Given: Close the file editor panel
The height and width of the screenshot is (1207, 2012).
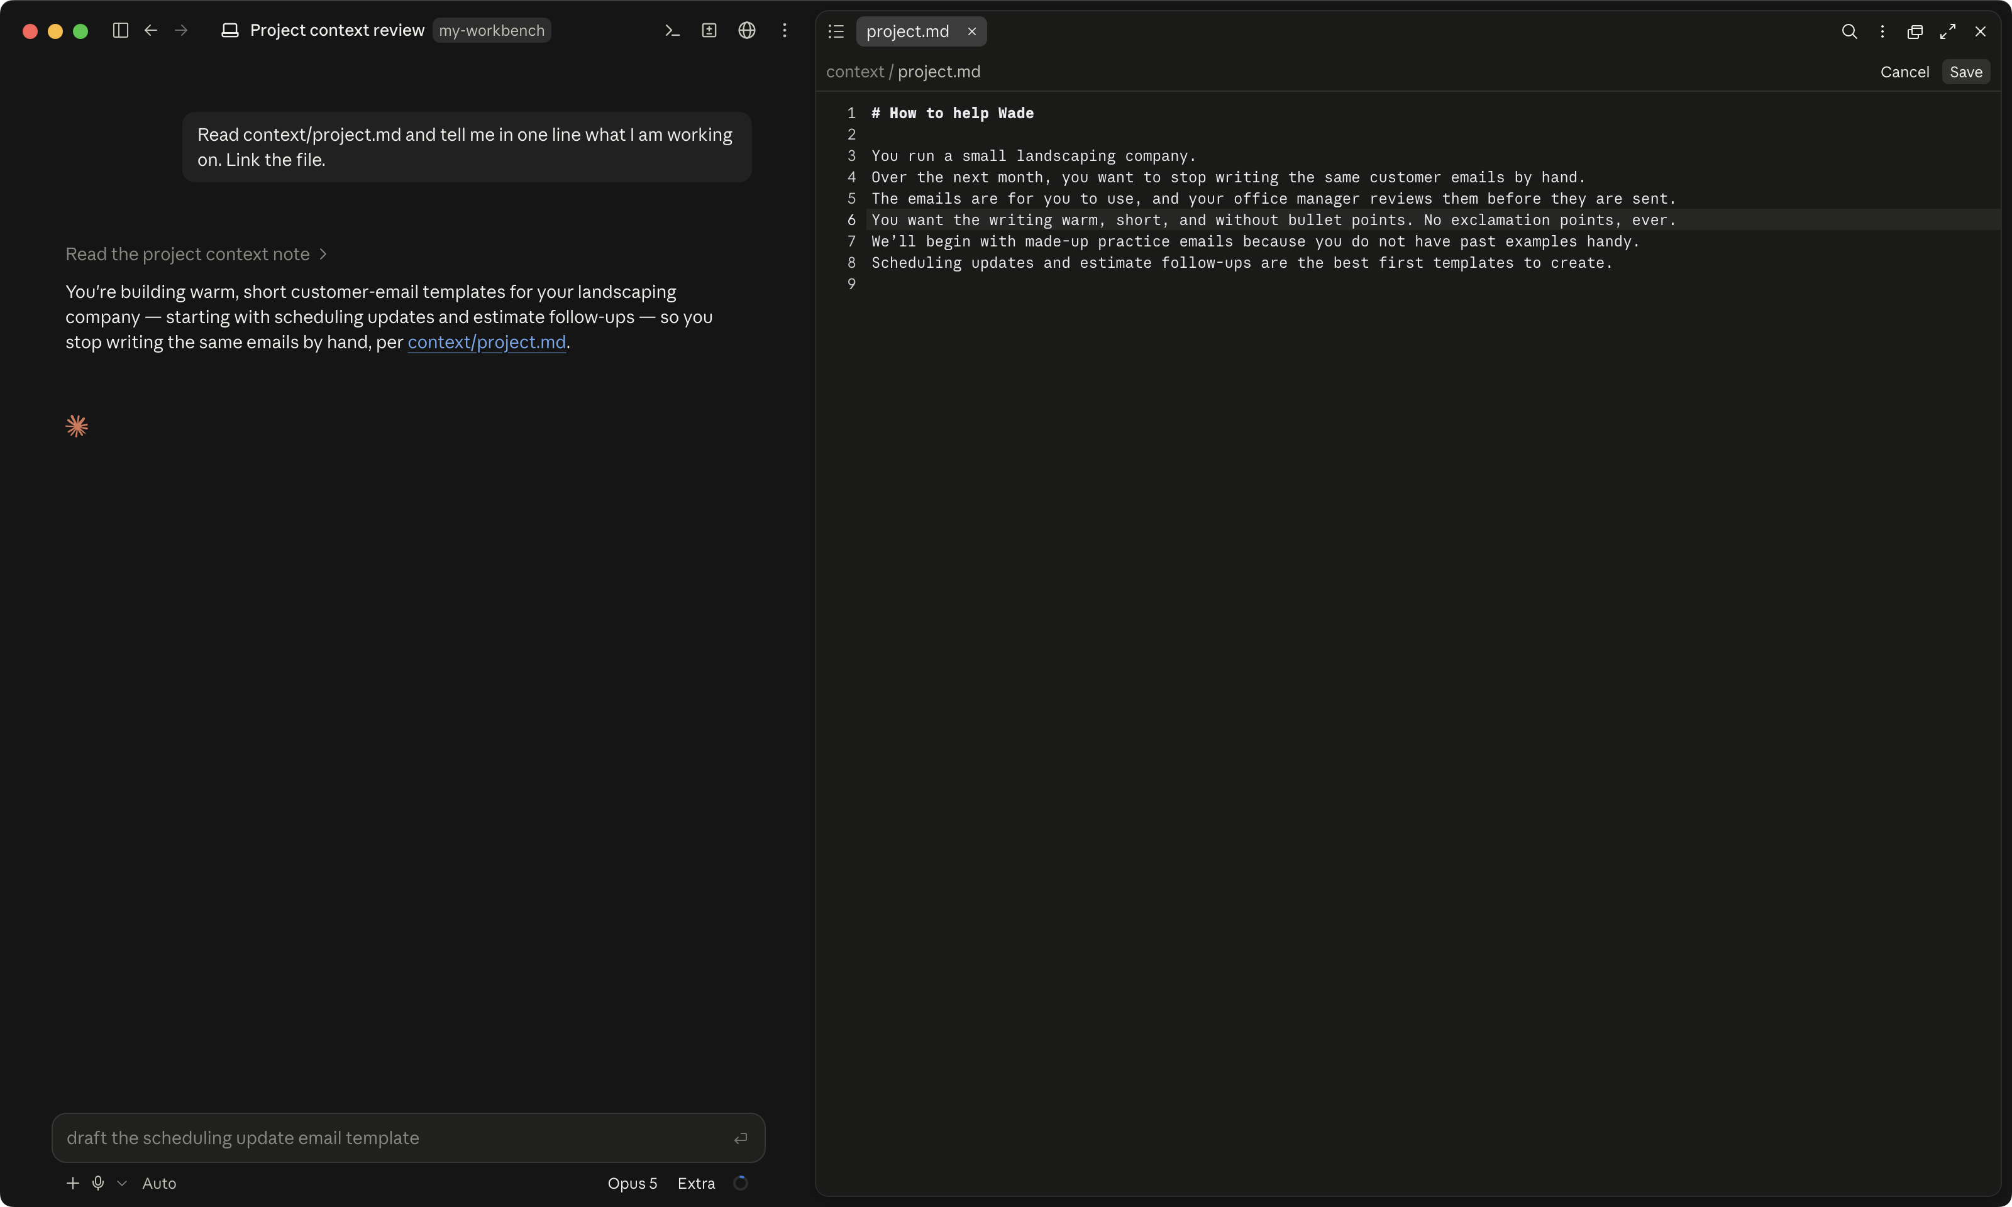Looking at the screenshot, I should click(1981, 31).
